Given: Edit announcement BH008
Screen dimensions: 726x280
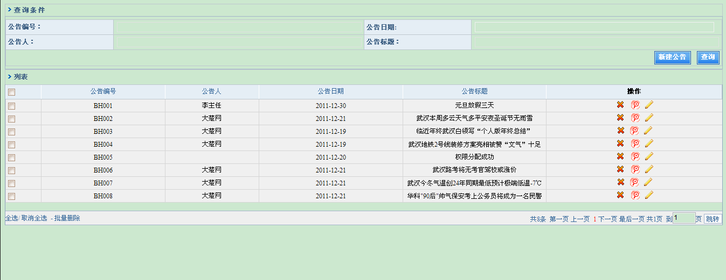Looking at the screenshot, I should [x=648, y=195].
